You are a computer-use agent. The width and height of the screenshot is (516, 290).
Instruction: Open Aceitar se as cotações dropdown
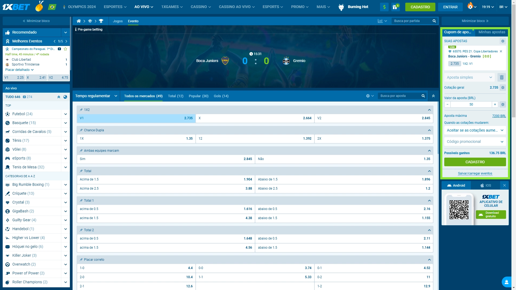click(475, 130)
